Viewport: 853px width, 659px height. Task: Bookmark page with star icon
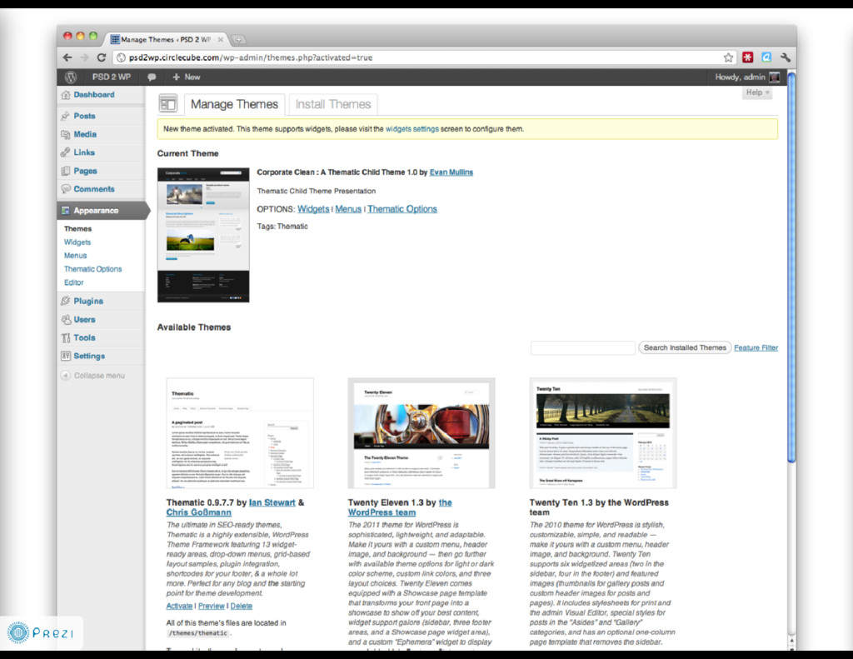point(728,57)
